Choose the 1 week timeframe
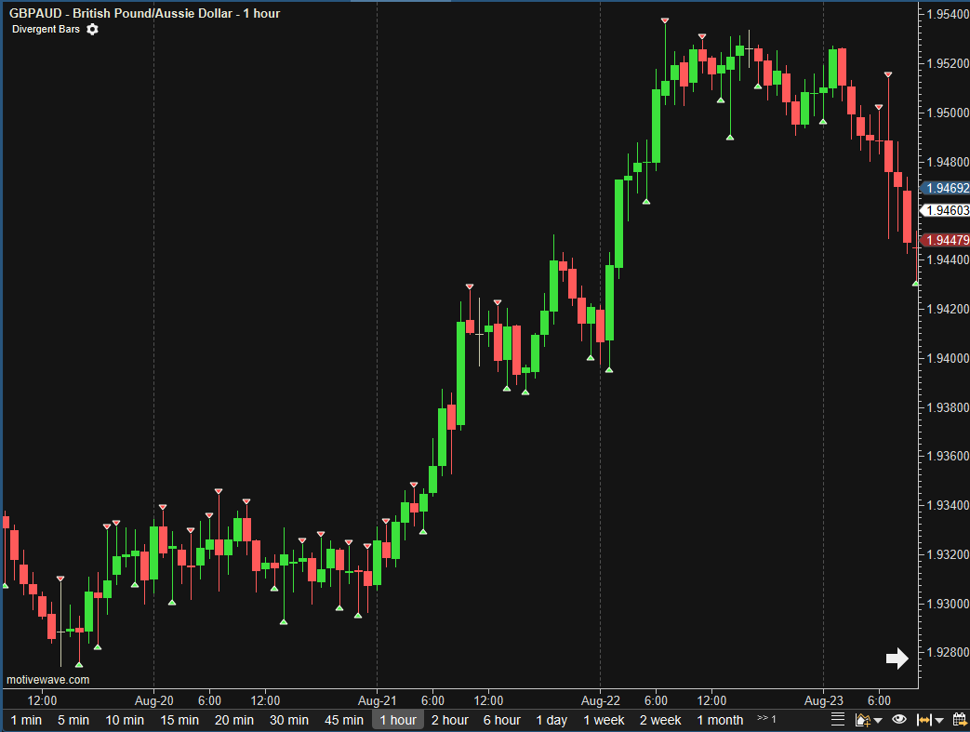 click(x=604, y=720)
